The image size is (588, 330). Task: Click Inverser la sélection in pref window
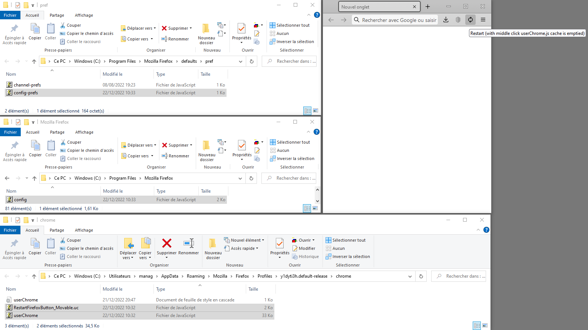tap(292, 42)
